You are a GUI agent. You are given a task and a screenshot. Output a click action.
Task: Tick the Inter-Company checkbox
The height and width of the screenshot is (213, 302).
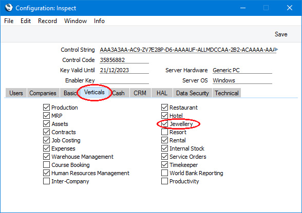pos(46,181)
